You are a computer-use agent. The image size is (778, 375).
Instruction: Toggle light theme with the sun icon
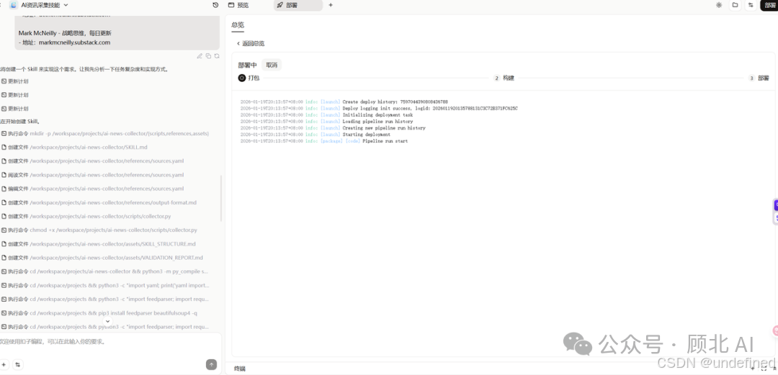(719, 5)
